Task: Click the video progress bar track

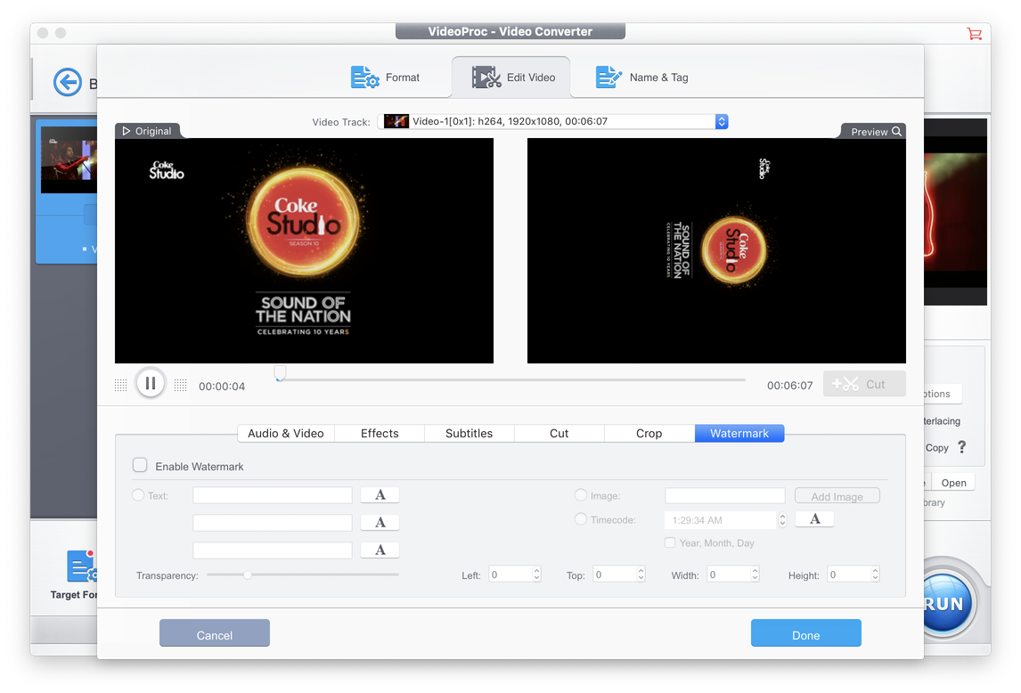Action: coord(511,379)
